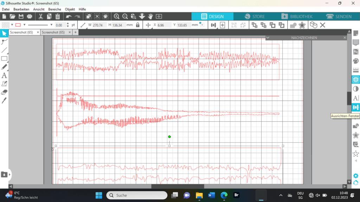Image resolution: width=360 pixels, height=202 pixels.
Task: Click the Zoom In magnifier icon
Action: click(x=116, y=16)
